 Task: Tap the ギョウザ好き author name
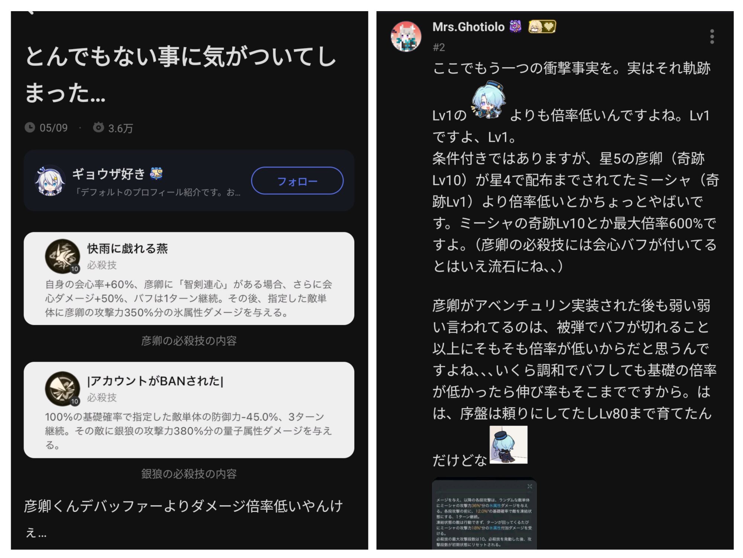click(108, 173)
